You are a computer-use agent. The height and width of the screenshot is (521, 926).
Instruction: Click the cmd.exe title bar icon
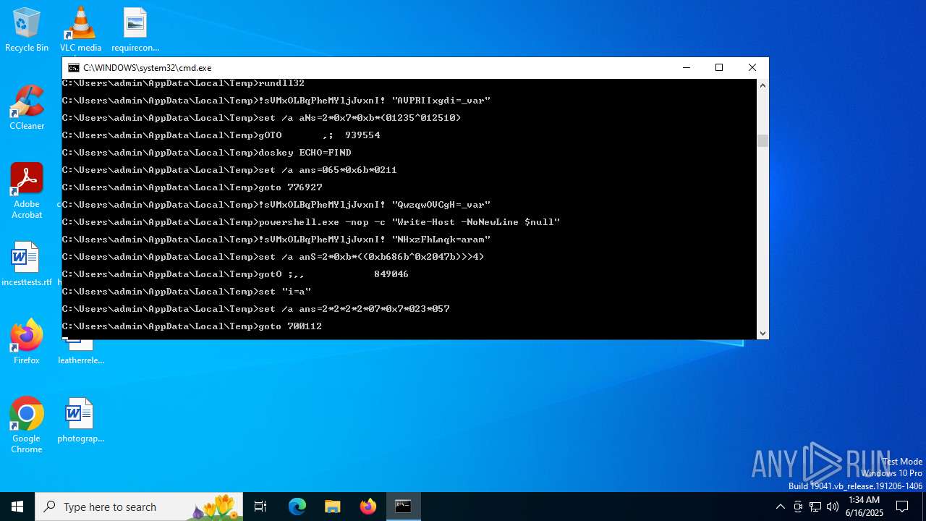(x=73, y=68)
